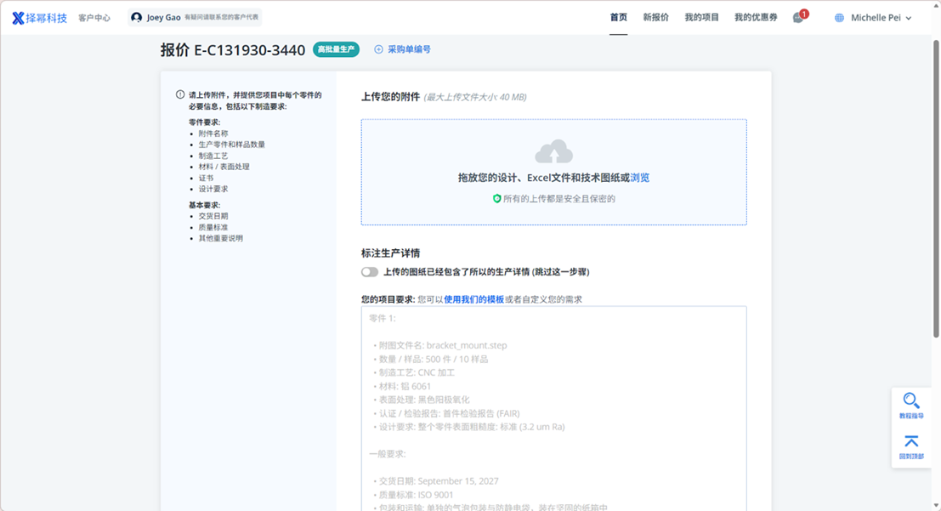Click the cloud upload icon
941x511 pixels.
click(x=553, y=152)
